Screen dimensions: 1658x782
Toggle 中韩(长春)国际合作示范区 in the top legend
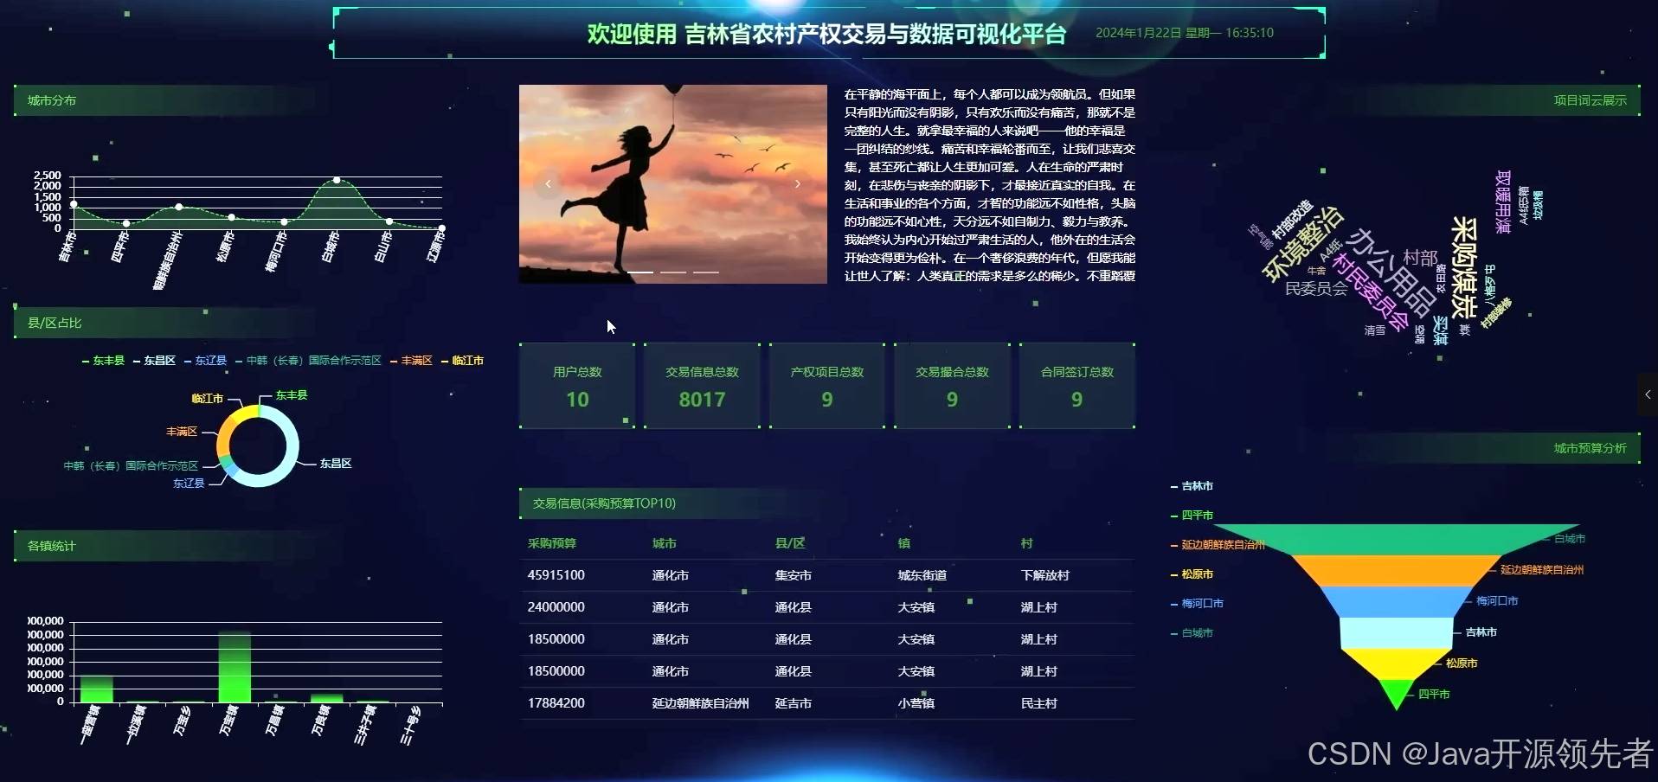coord(308,361)
